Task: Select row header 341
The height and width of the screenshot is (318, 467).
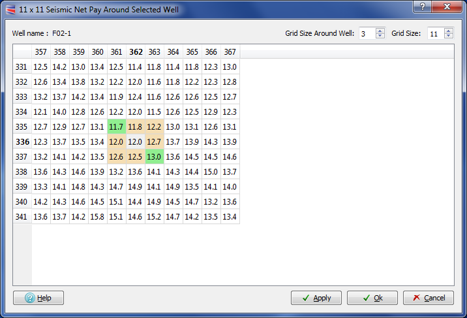Action: pos(22,216)
